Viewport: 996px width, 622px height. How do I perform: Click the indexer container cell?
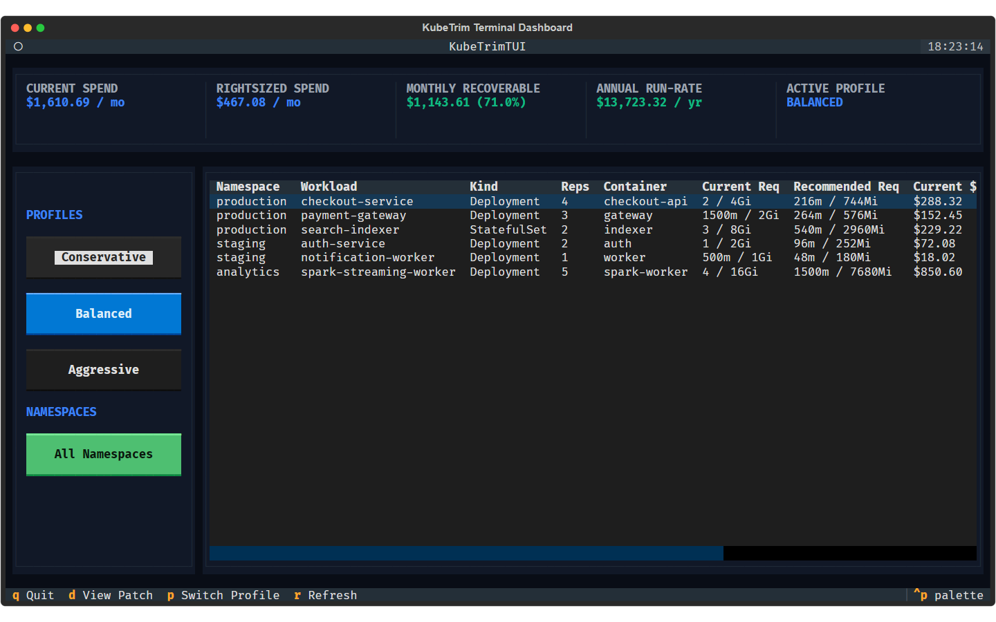pos(628,229)
